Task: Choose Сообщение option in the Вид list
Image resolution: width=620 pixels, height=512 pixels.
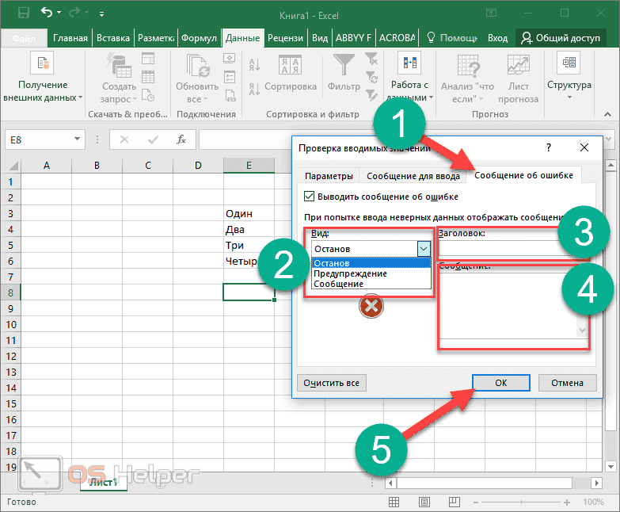Action: (338, 284)
